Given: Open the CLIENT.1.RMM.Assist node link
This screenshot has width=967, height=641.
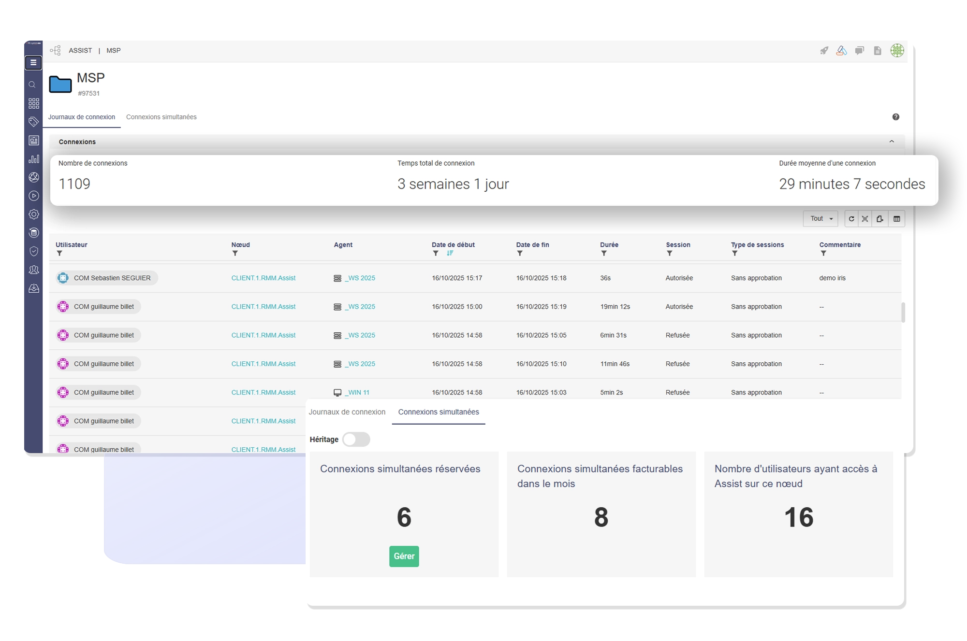Looking at the screenshot, I should pos(263,278).
